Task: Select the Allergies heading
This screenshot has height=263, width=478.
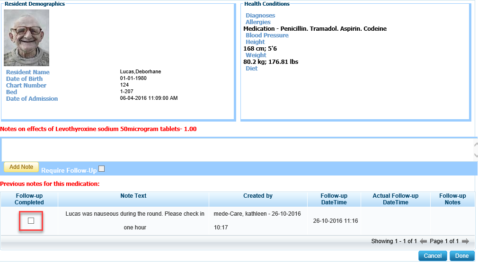Action: (x=258, y=22)
